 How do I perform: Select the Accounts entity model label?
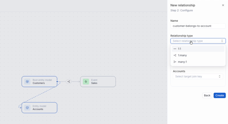(x=38, y=109)
